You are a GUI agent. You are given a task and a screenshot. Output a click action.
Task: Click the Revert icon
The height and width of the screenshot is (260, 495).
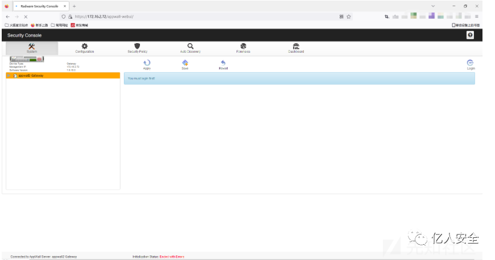223,64
